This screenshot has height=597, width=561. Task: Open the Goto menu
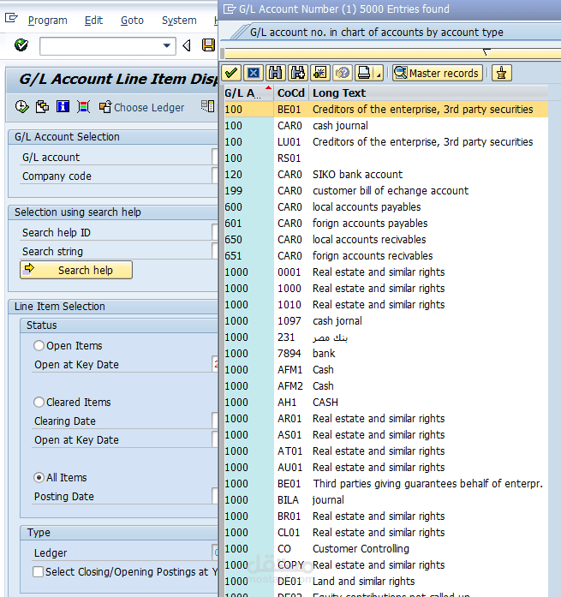[x=132, y=21]
